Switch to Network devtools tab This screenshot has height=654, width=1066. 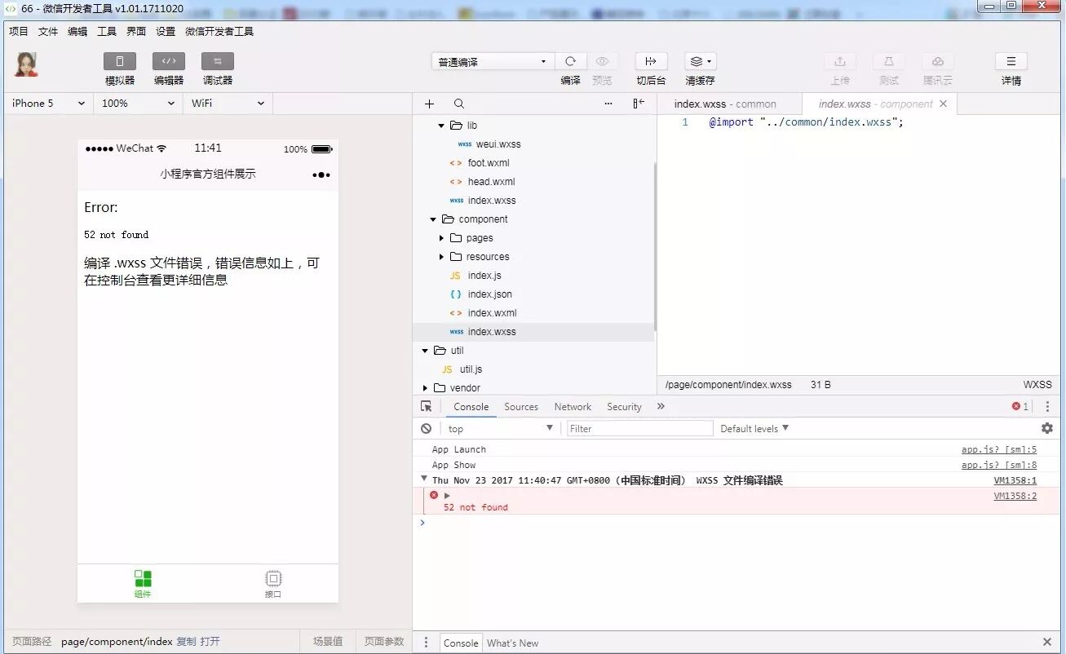(x=573, y=406)
